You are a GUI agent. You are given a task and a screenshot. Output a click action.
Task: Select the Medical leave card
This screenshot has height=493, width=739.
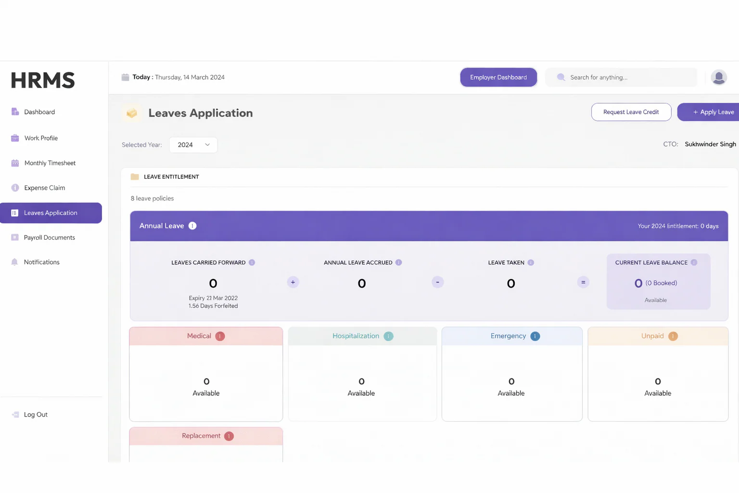tap(206, 374)
